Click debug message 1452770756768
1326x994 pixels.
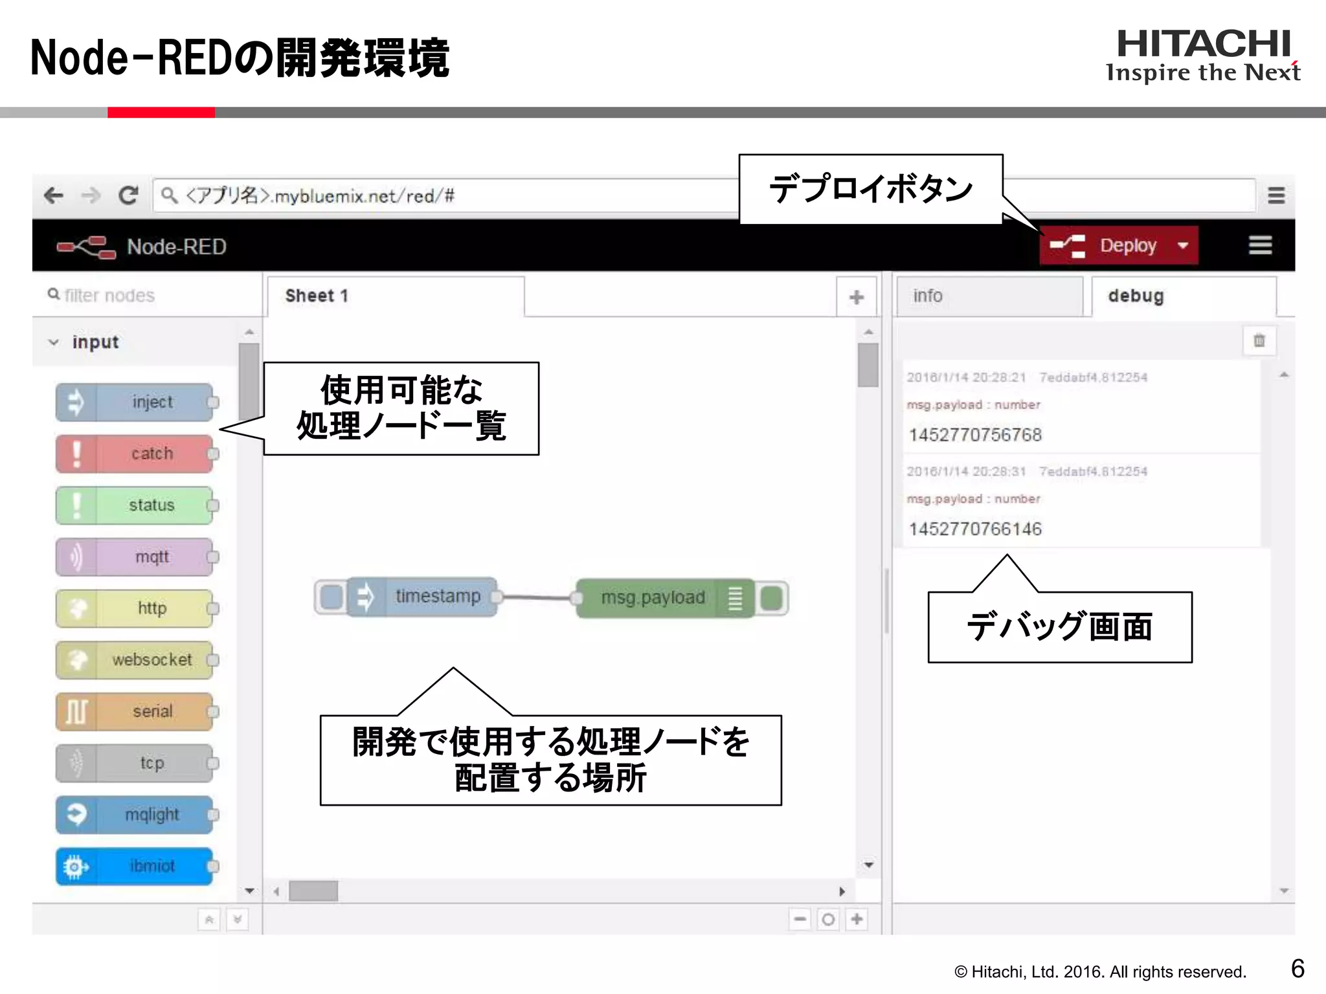coord(975,435)
